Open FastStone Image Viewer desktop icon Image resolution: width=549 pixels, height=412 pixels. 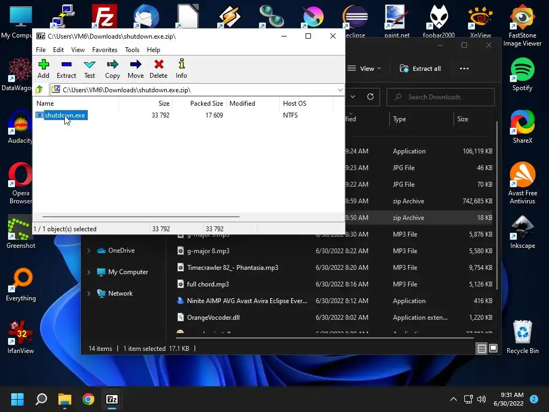click(x=522, y=25)
